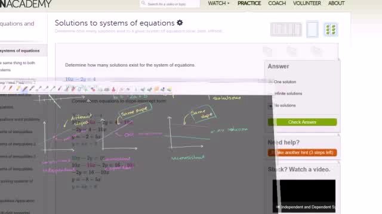Open sidebar item 'systems of equations'
This screenshot has height=214, width=382.
20,51
